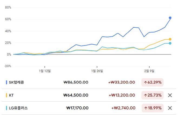
Task: Click the cyan LG유플러스 endpoint dot on chart
Action: [x=170, y=43]
